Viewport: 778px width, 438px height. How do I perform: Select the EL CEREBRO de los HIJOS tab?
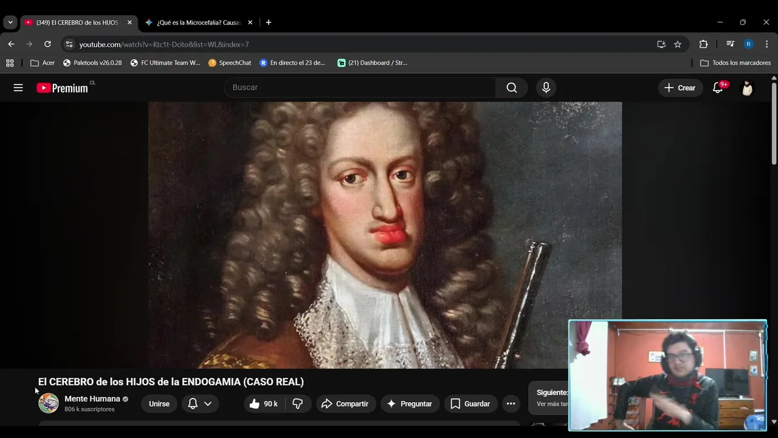pyautogui.click(x=78, y=23)
